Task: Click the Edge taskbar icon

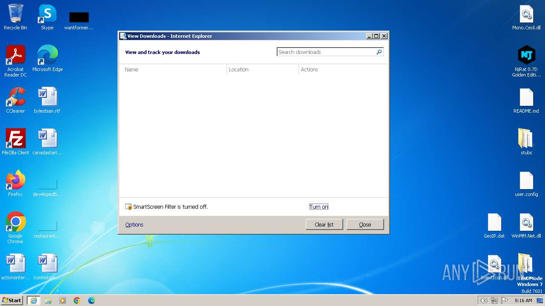Action: (x=92, y=300)
